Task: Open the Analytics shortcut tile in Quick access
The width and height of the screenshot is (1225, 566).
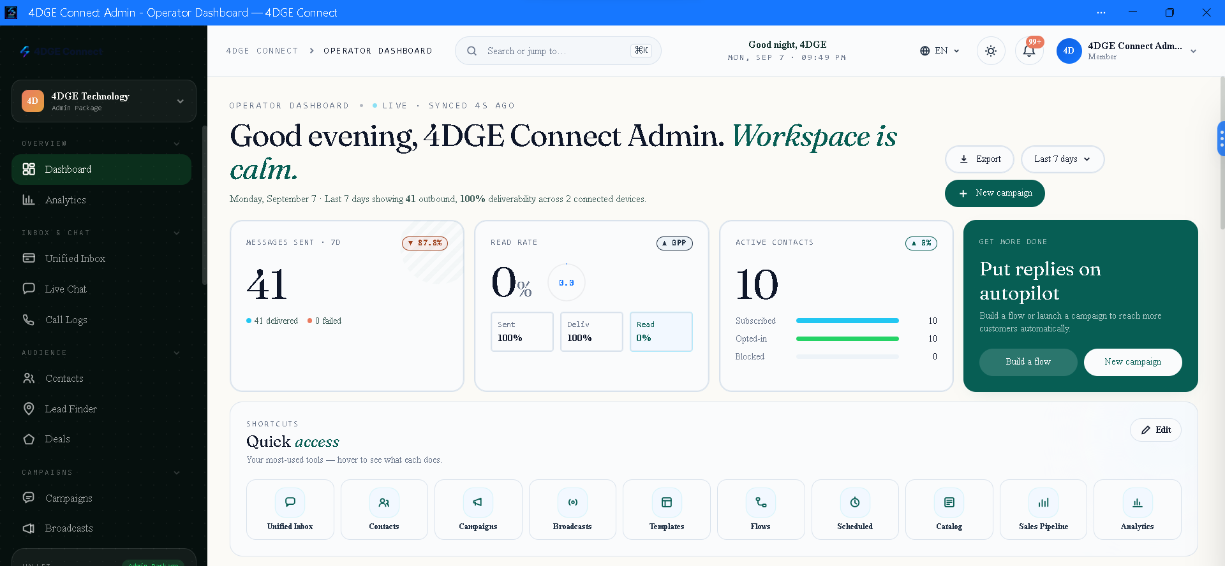Action: click(1138, 509)
